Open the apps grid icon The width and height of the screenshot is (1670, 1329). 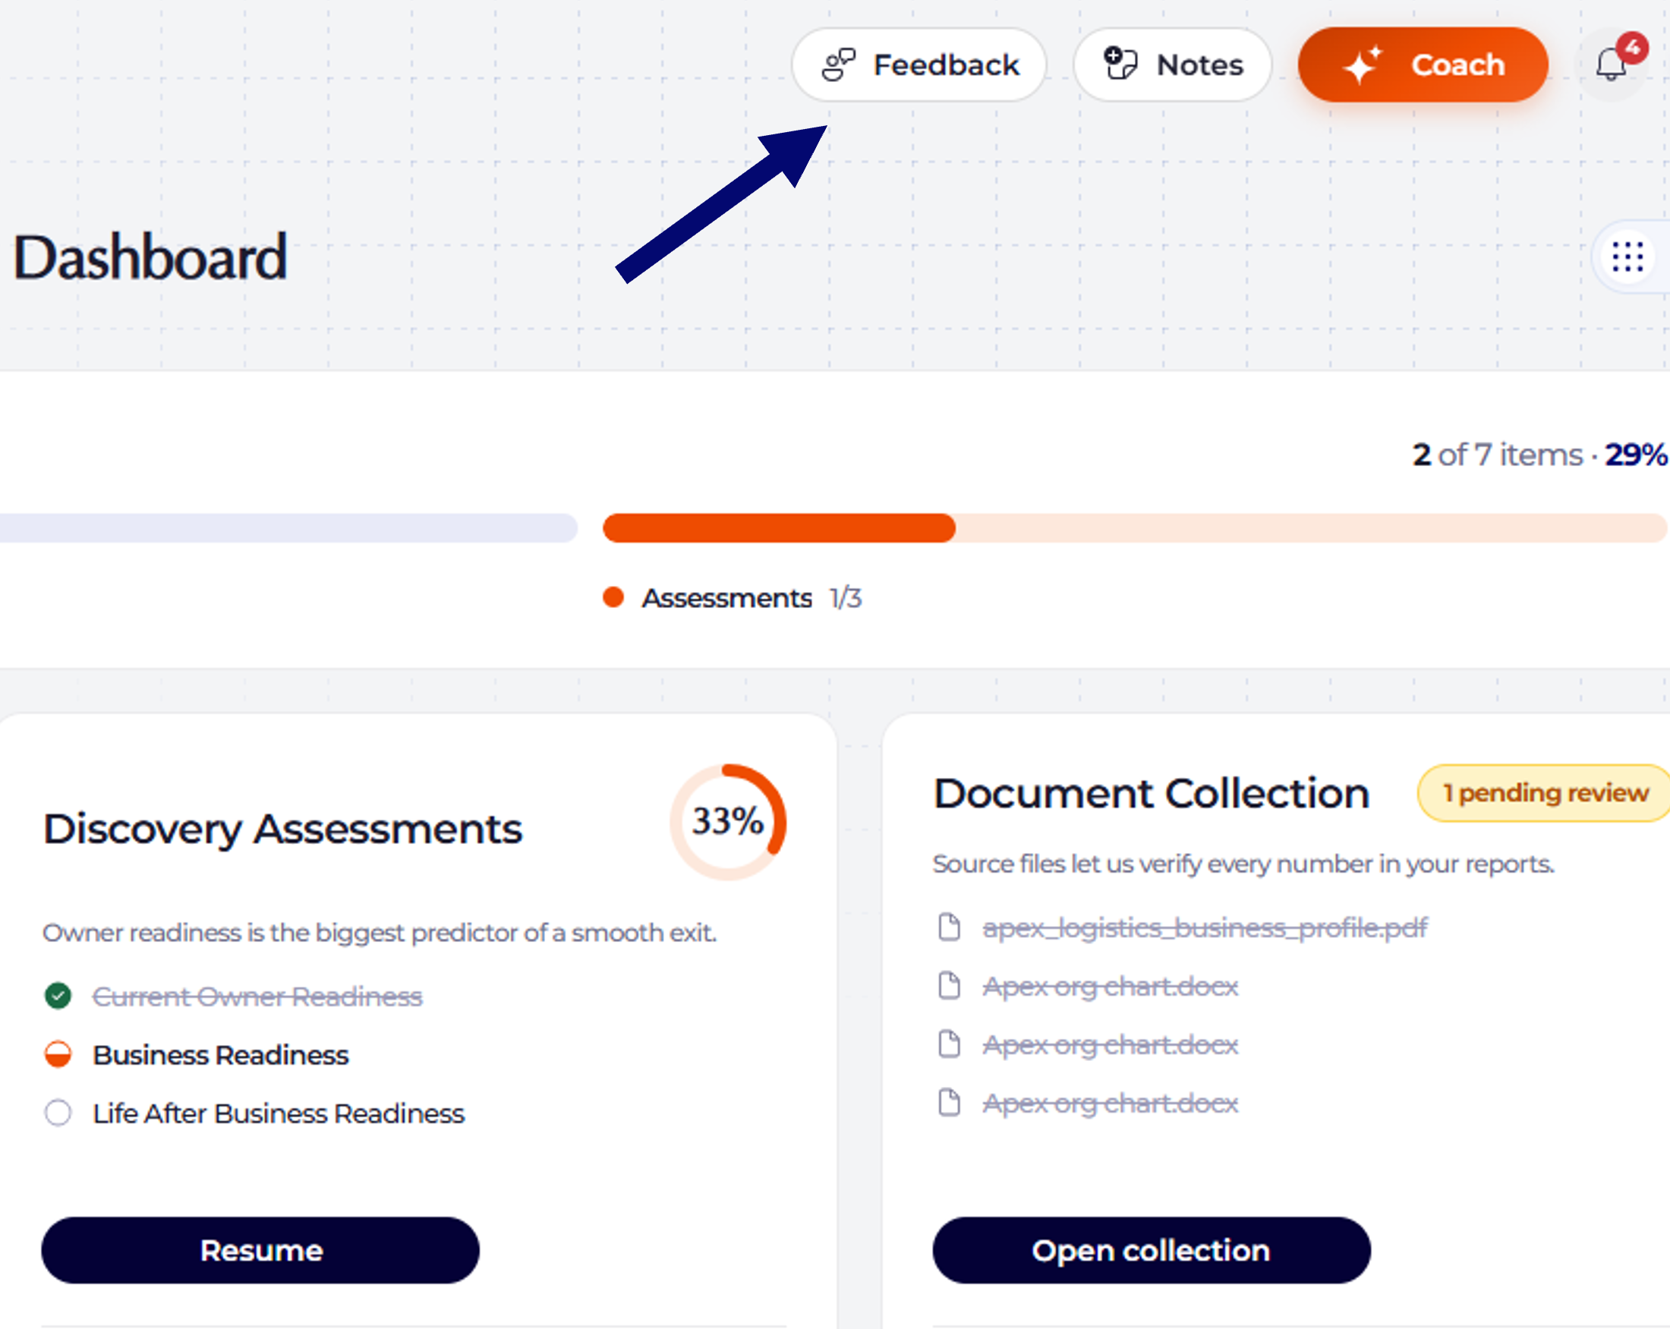[1627, 257]
